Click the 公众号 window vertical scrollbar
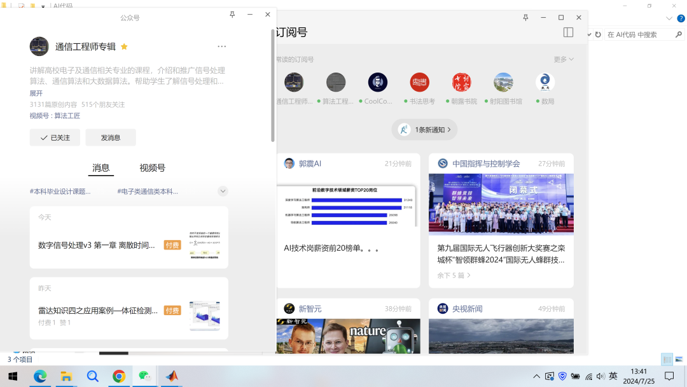 click(272, 85)
